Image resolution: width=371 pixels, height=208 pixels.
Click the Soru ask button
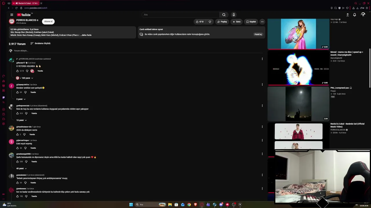(x=237, y=22)
